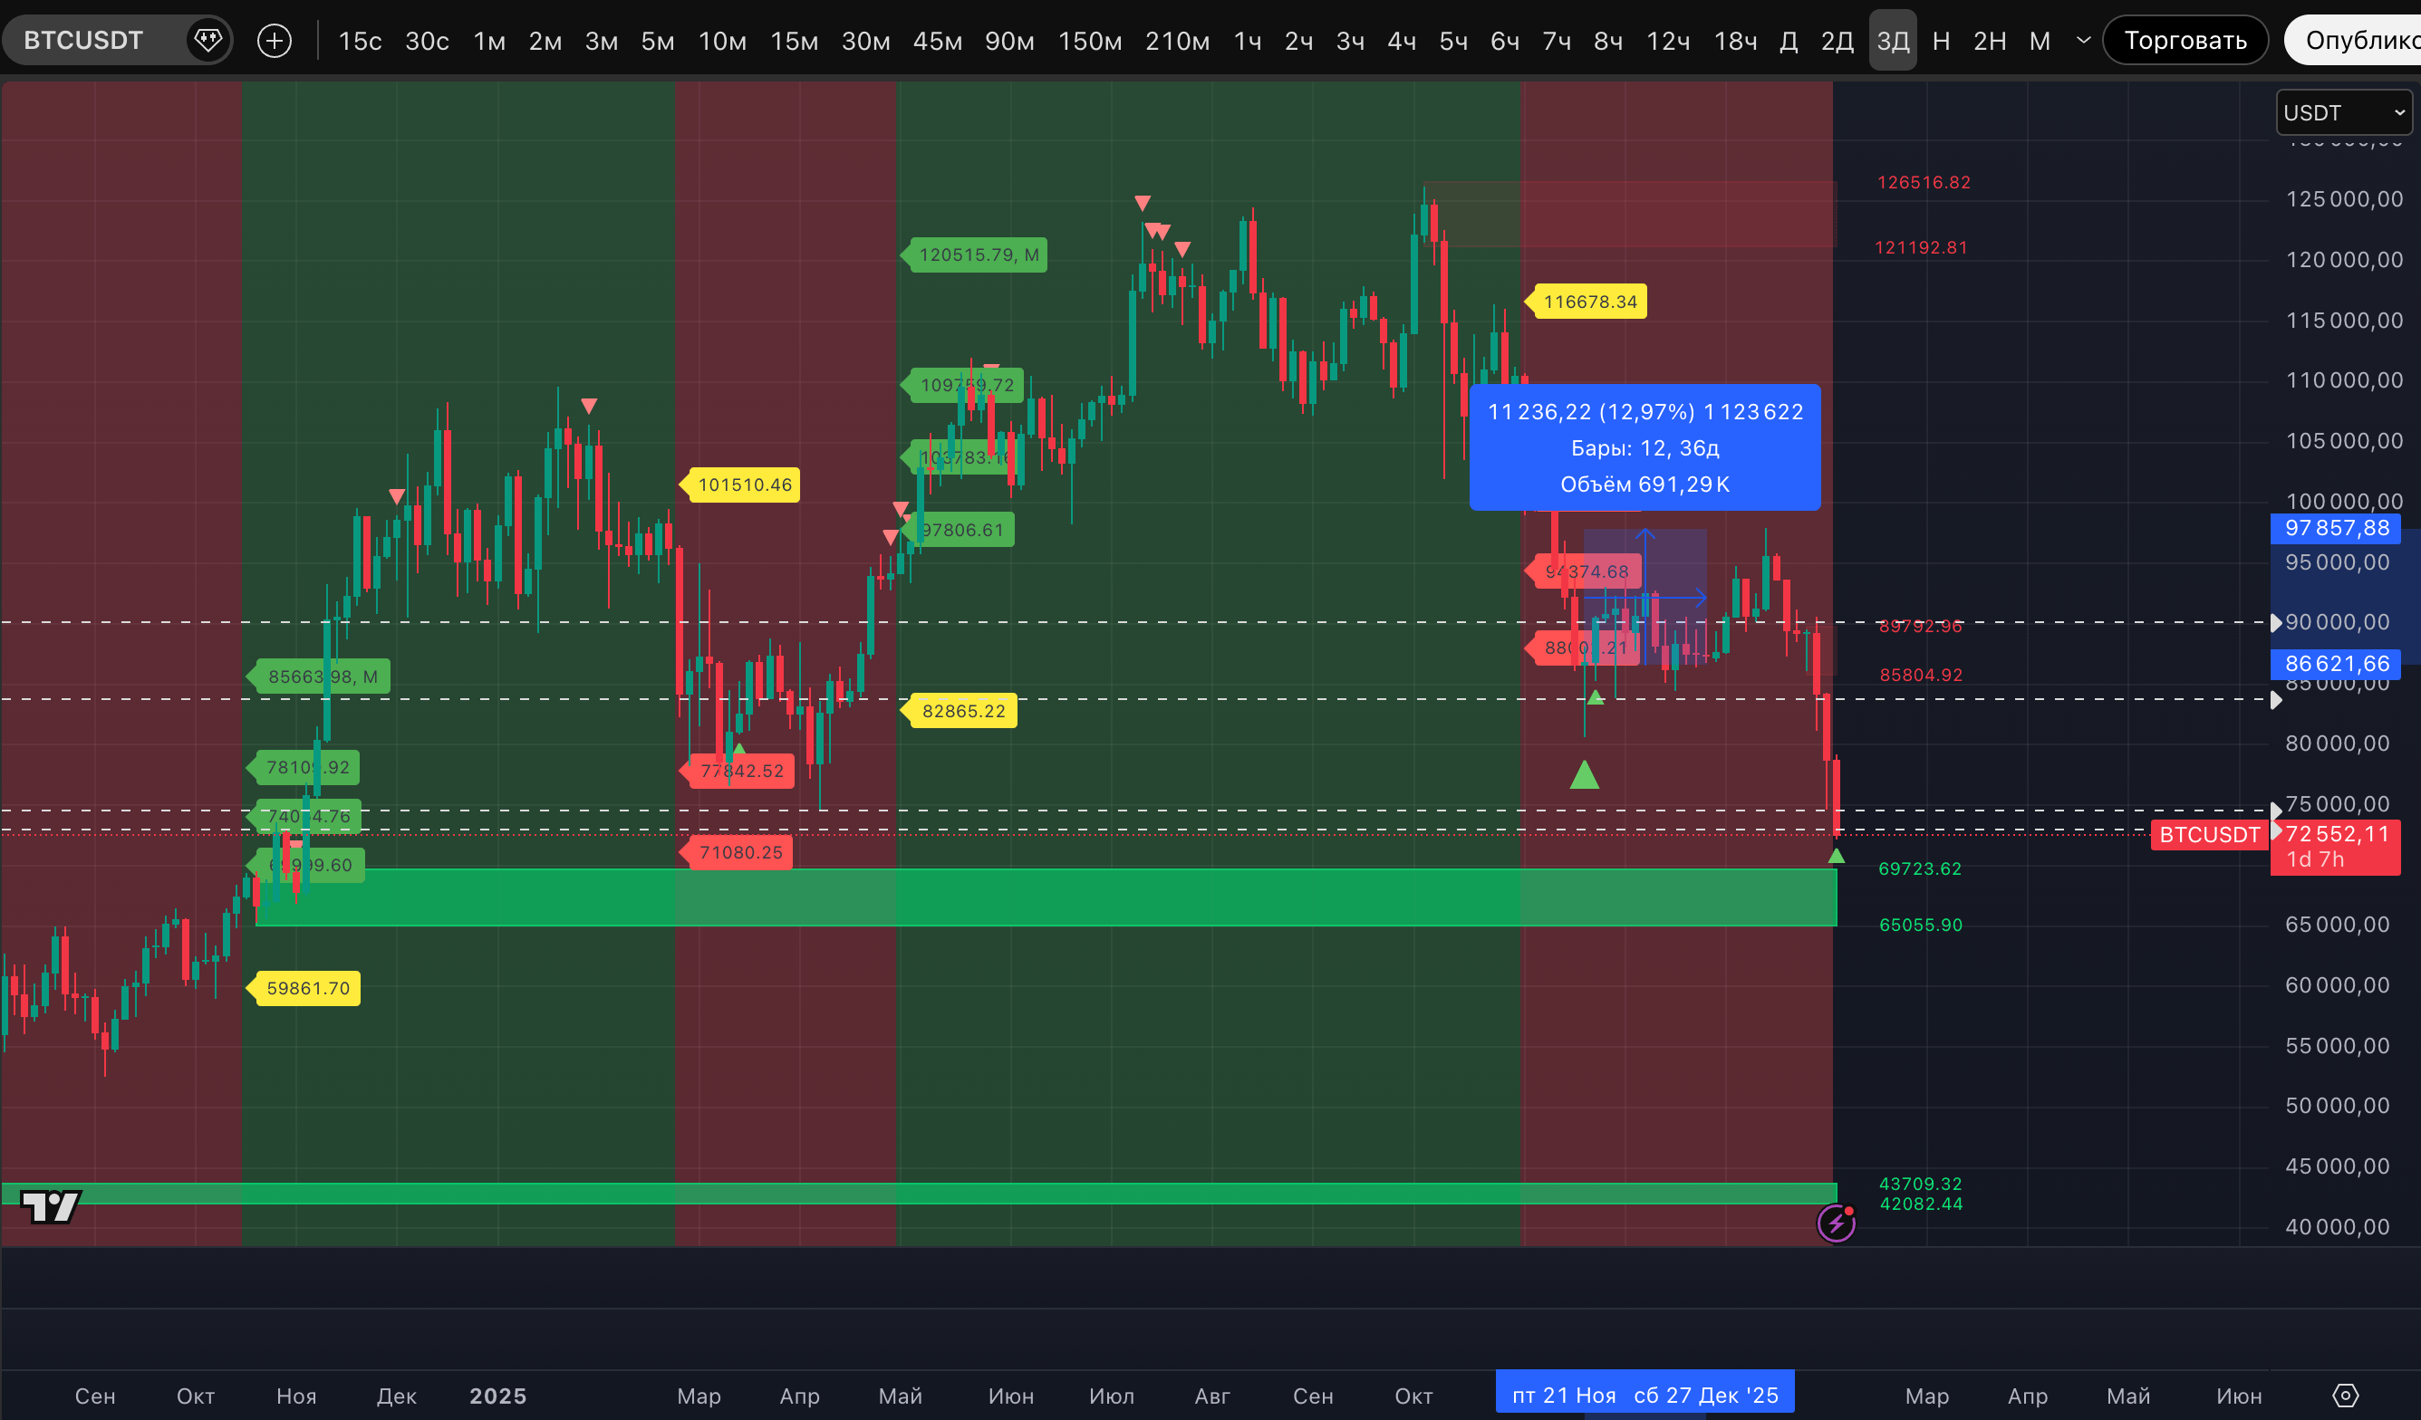The image size is (2421, 1420).
Task: Click the purple lightning bolt icon
Action: pyautogui.click(x=1836, y=1223)
